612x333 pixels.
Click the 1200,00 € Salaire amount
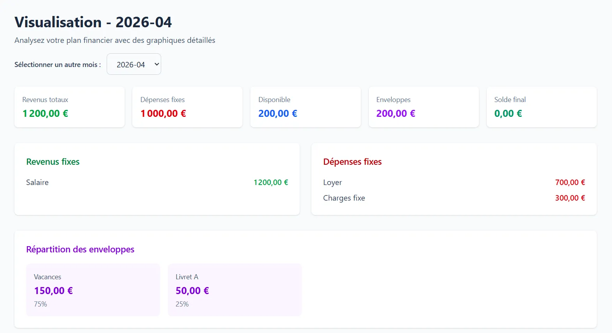pos(271,182)
